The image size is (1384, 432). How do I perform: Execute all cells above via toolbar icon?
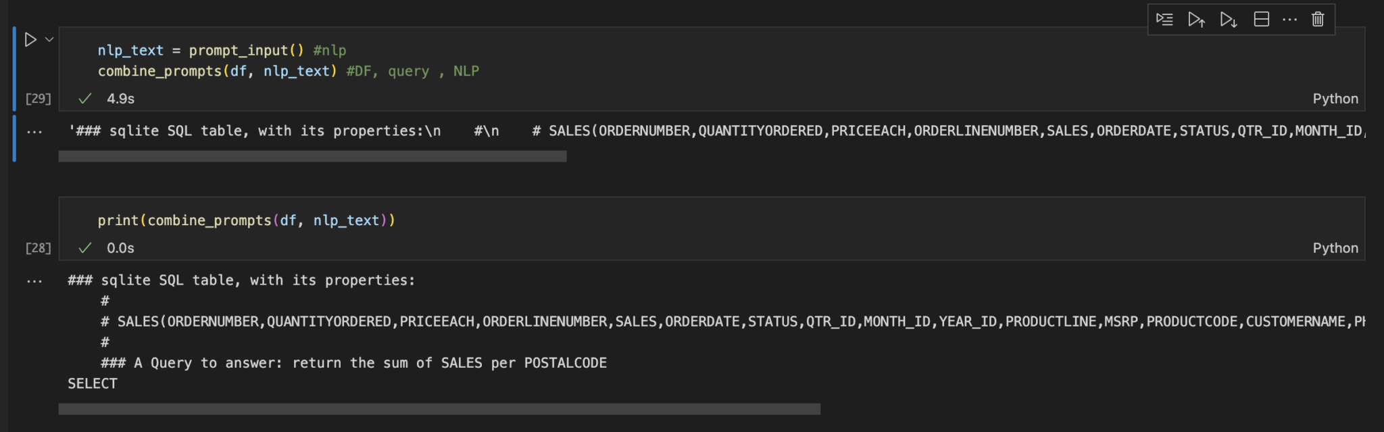tap(1197, 20)
